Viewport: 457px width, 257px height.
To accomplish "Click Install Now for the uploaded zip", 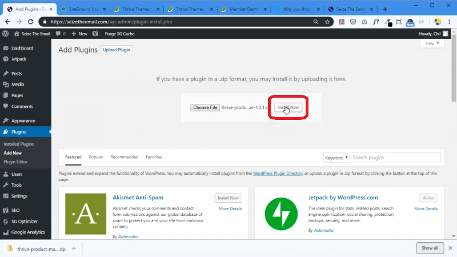I will [288, 107].
